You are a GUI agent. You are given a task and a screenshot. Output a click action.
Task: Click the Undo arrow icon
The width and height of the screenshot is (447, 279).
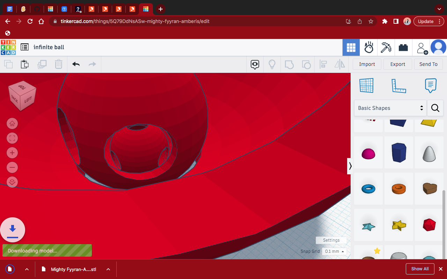[76, 64]
